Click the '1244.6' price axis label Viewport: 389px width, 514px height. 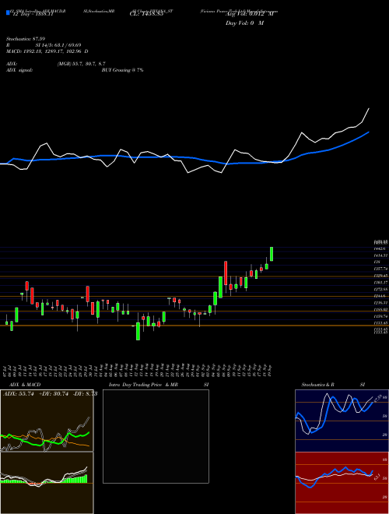[381, 296]
